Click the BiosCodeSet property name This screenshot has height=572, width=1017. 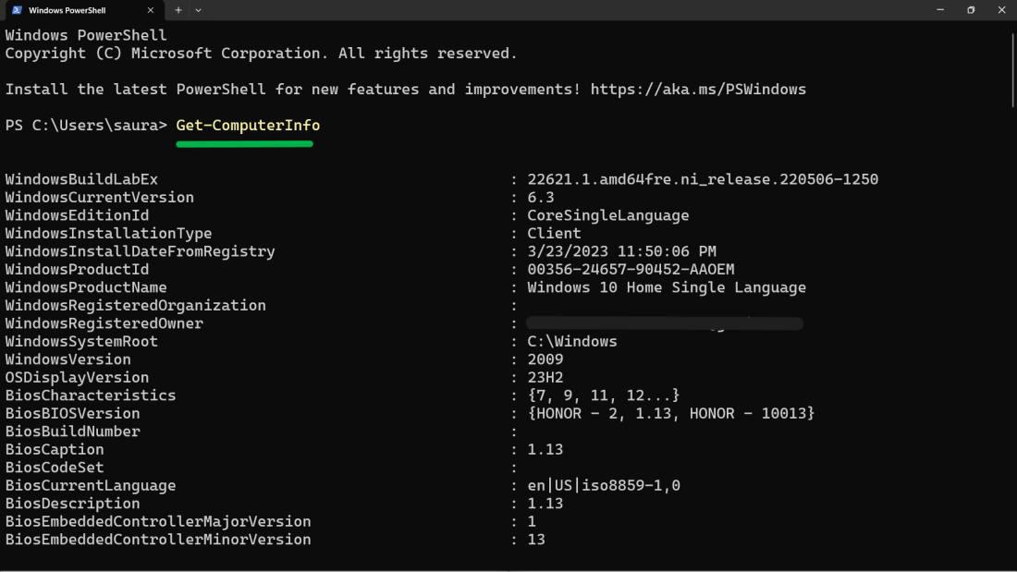click(55, 468)
